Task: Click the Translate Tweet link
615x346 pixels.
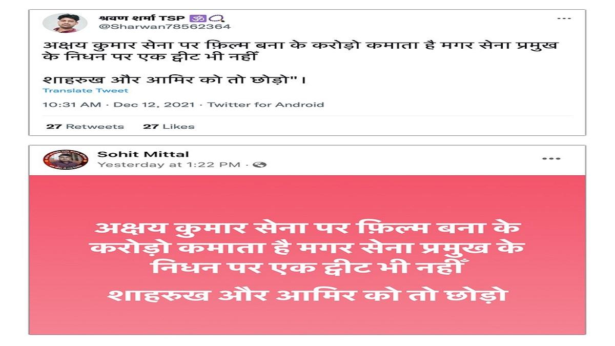Action: pos(86,91)
